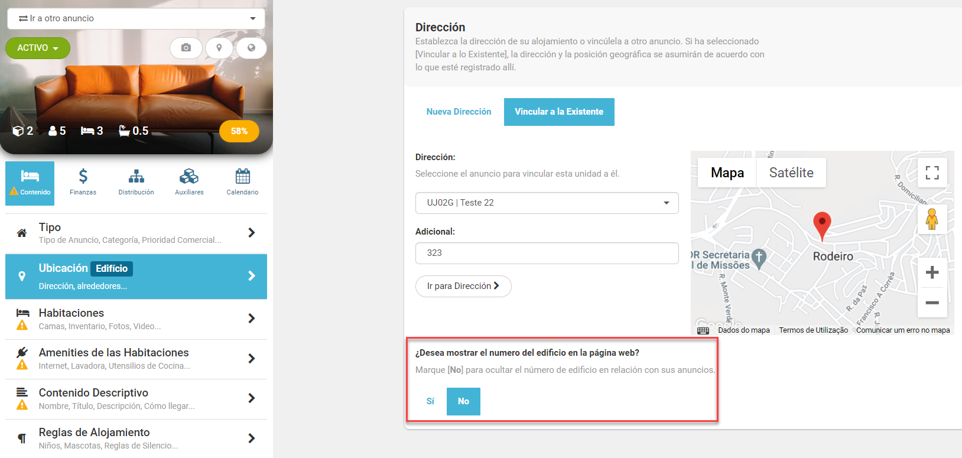Expand the Ubicación section chevron
Viewport: 962px width, 458px height.
point(252,276)
